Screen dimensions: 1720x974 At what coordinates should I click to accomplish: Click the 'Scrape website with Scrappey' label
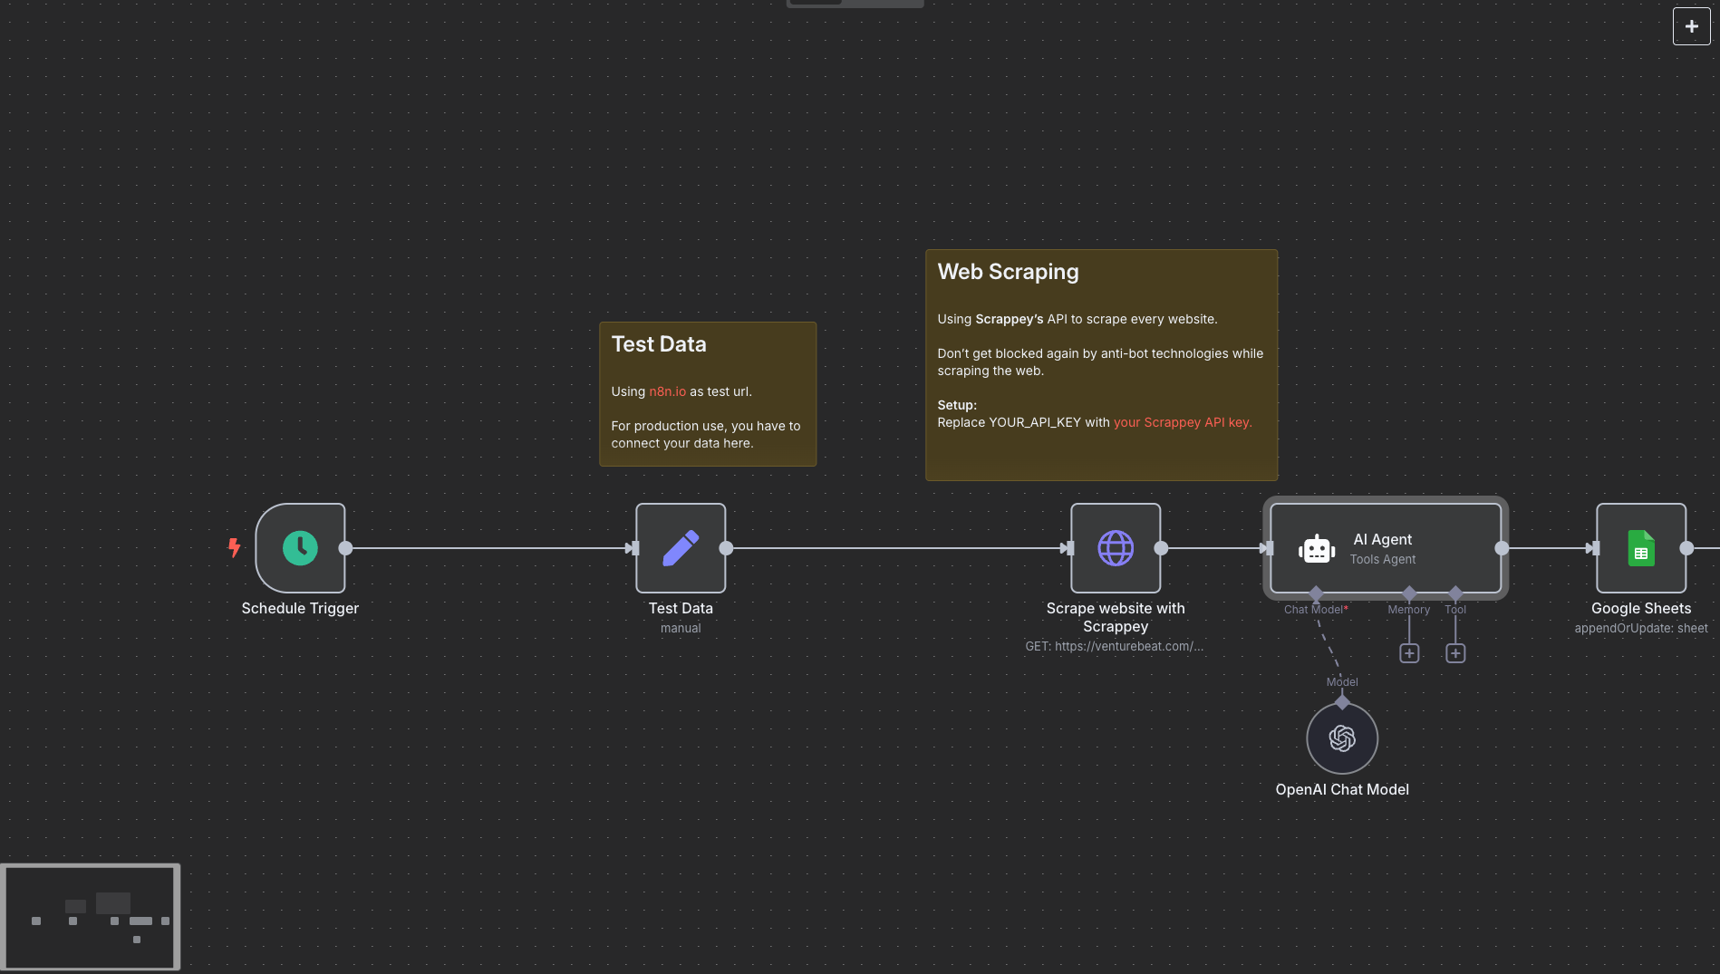[1116, 618]
